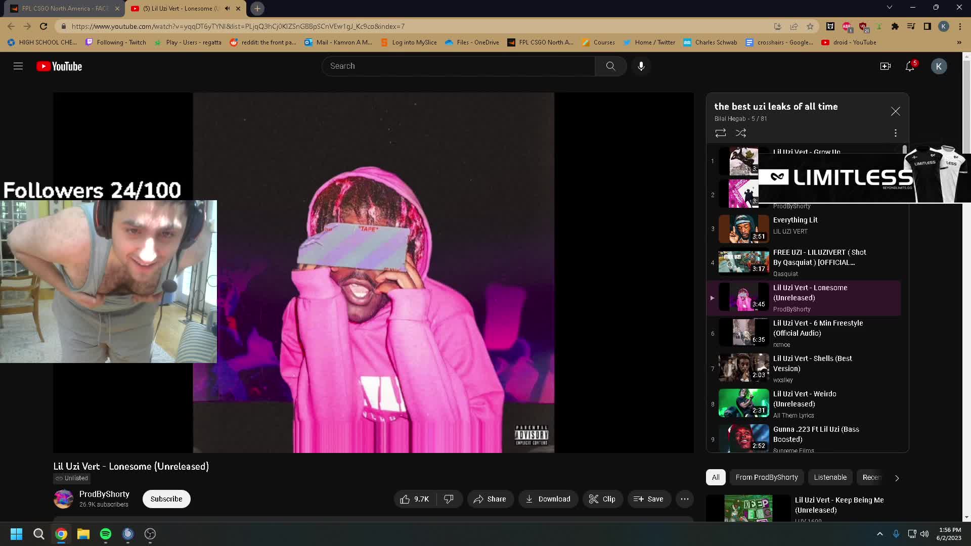Click the YouTube search input field
The image size is (971, 546).
point(458,66)
